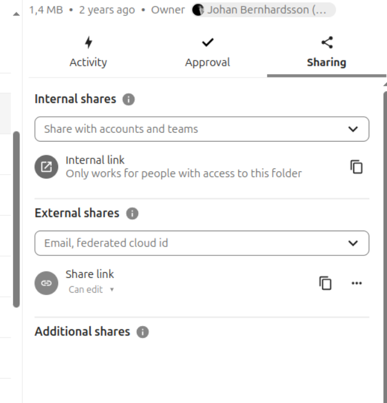This screenshot has height=403, width=387.
Task: Copy the internal link to clipboard
Action: [356, 167]
